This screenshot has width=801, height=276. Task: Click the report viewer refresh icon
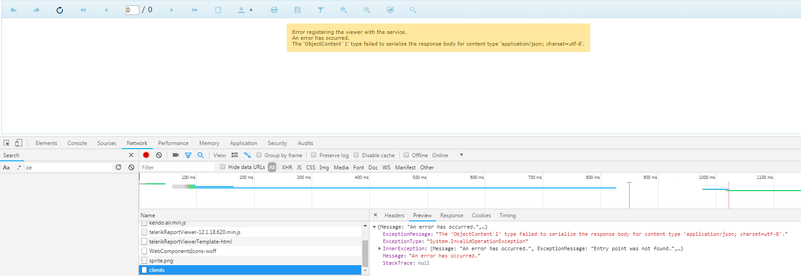tap(60, 10)
